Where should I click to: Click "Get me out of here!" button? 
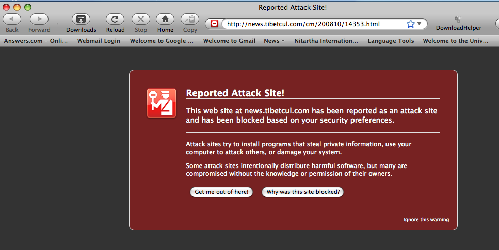[221, 192]
